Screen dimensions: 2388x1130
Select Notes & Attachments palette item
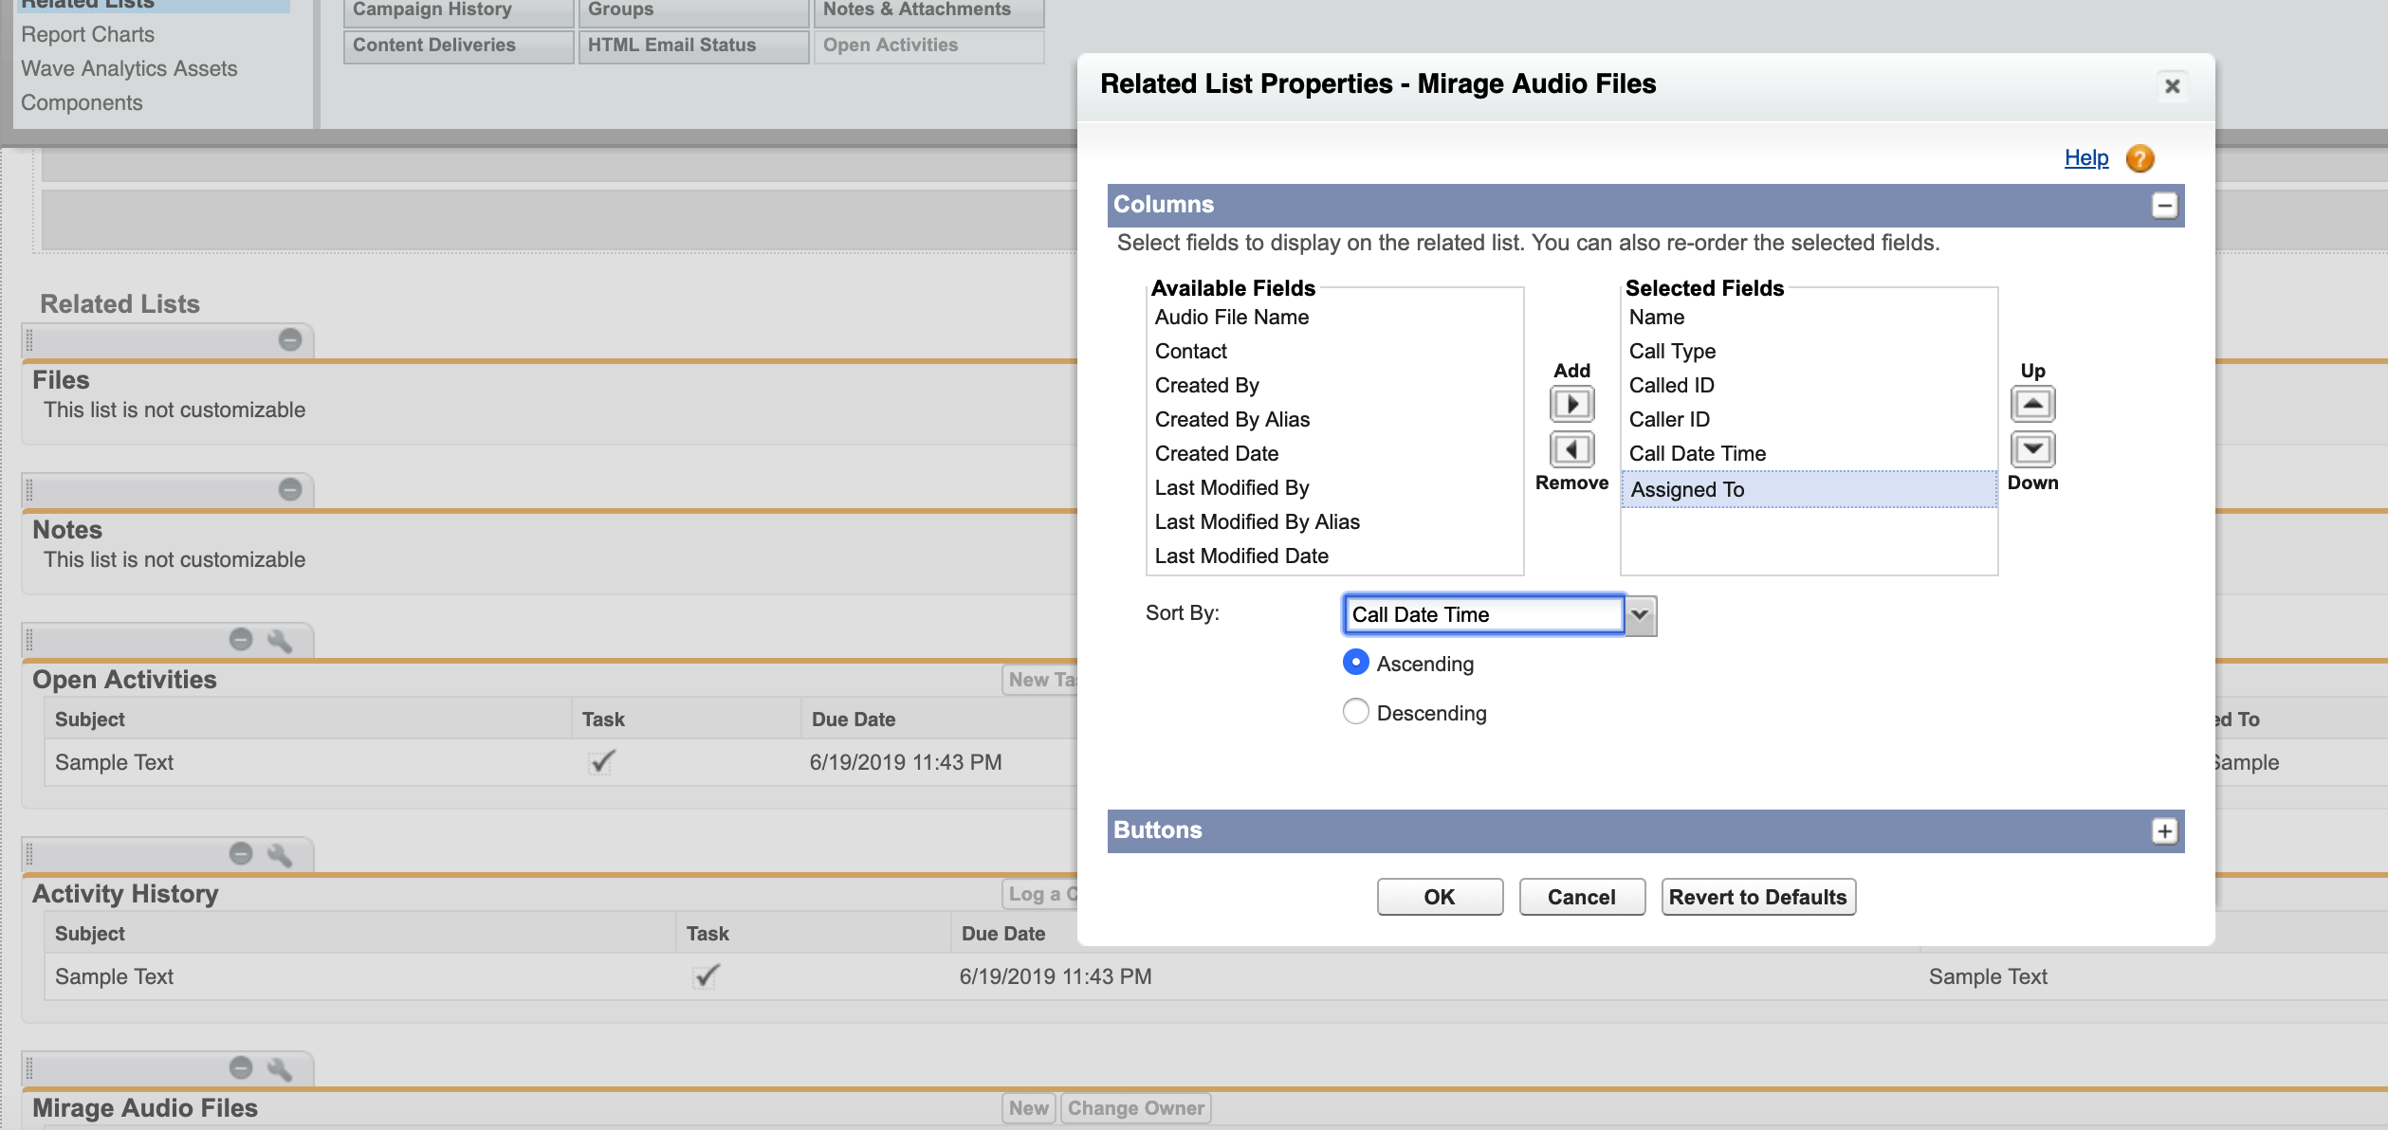tap(929, 11)
